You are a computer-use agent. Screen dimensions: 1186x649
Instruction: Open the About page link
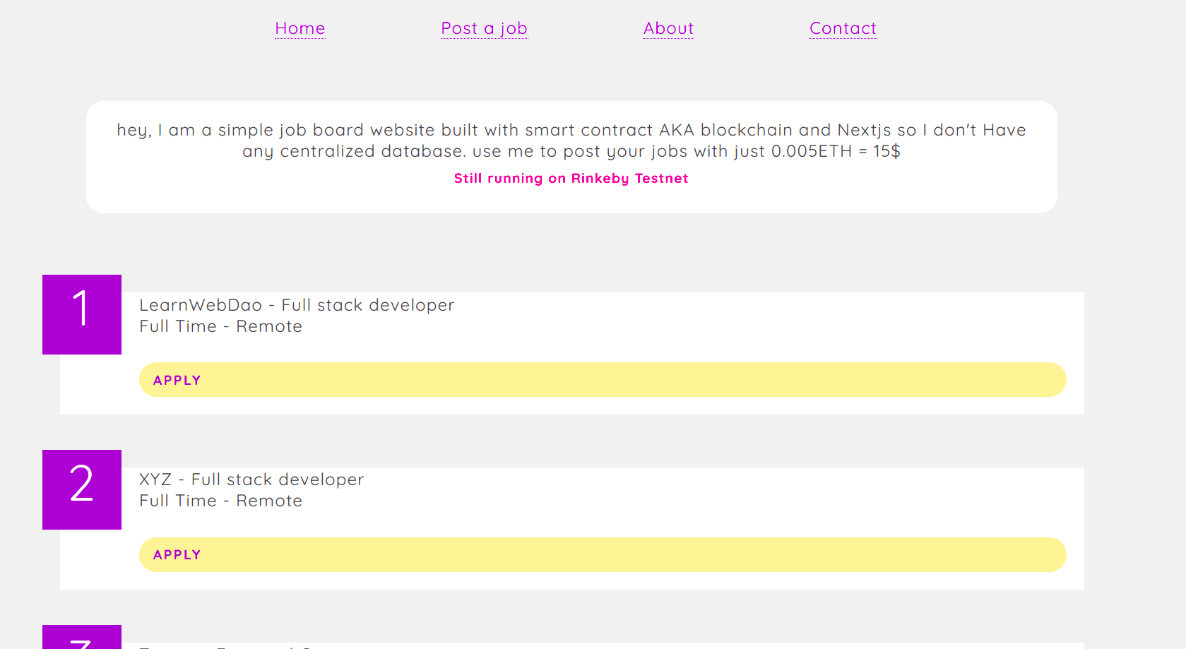coord(668,28)
